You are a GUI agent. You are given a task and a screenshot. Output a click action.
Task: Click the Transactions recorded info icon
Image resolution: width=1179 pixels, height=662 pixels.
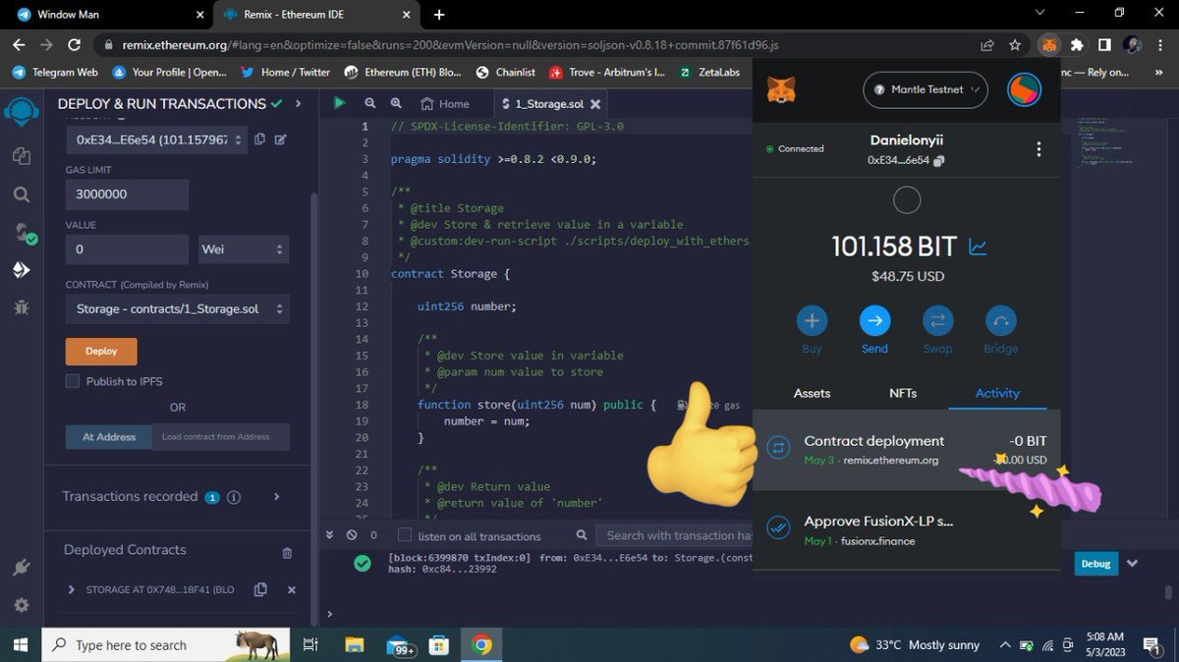click(x=234, y=497)
